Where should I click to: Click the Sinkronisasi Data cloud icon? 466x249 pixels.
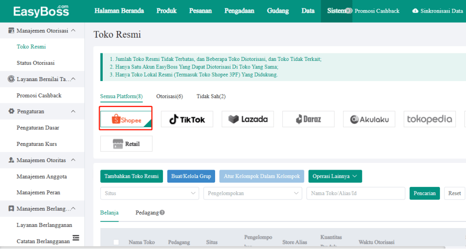pos(415,11)
